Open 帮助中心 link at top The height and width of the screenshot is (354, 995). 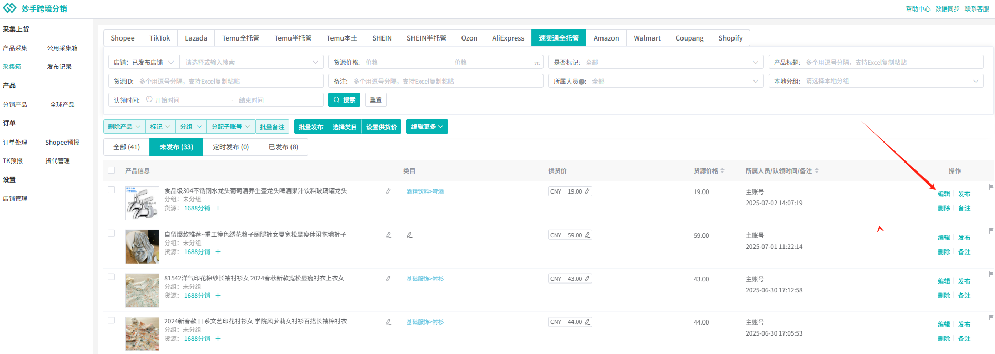918,9
